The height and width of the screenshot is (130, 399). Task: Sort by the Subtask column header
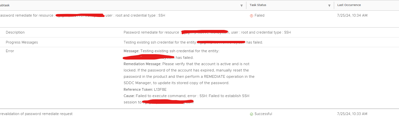tap(4, 5)
